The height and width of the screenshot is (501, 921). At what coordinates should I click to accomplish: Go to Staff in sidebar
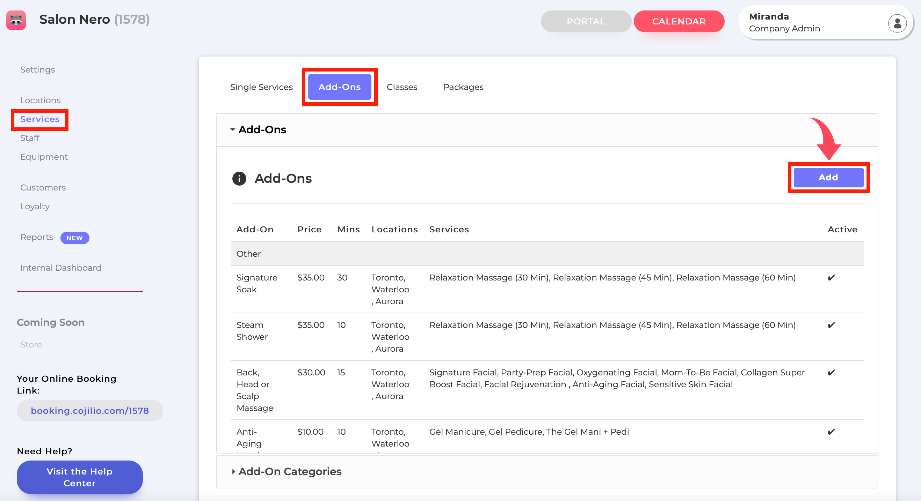click(30, 138)
